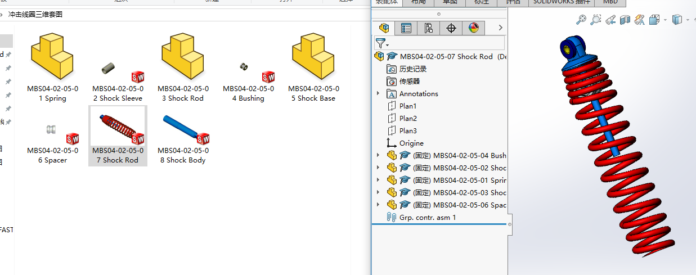696x275 pixels.
Task: Click the Dynamic Annotation Views icon
Action: (x=639, y=20)
